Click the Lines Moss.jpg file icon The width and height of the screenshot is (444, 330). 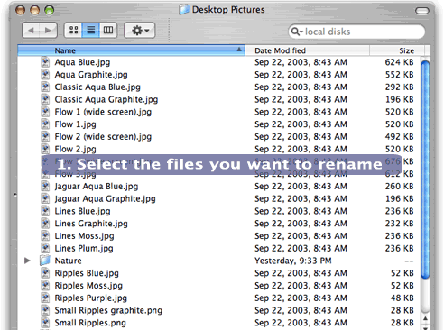point(45,235)
